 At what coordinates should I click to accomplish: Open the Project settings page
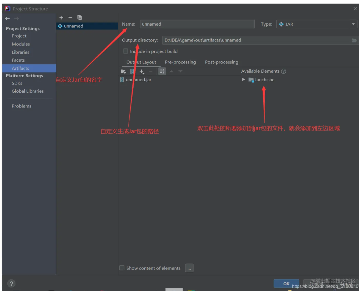point(19,36)
